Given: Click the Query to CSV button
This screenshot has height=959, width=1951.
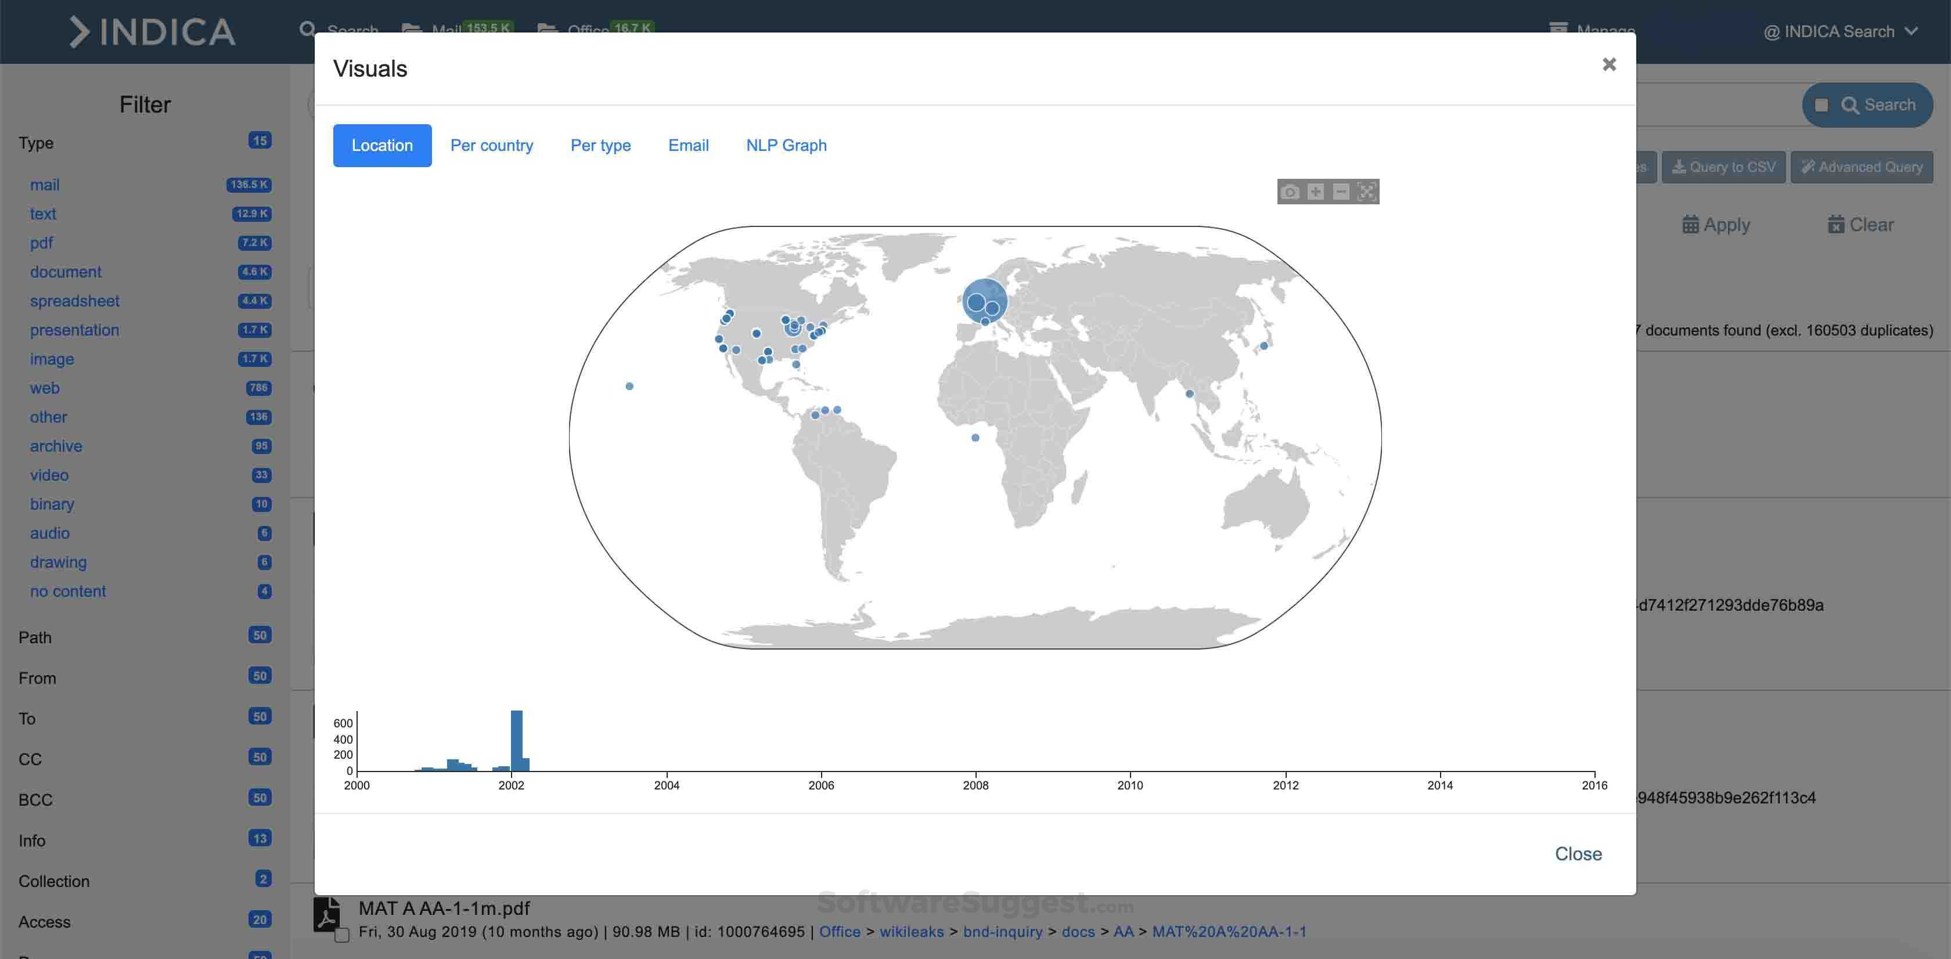Looking at the screenshot, I should click(x=1723, y=167).
